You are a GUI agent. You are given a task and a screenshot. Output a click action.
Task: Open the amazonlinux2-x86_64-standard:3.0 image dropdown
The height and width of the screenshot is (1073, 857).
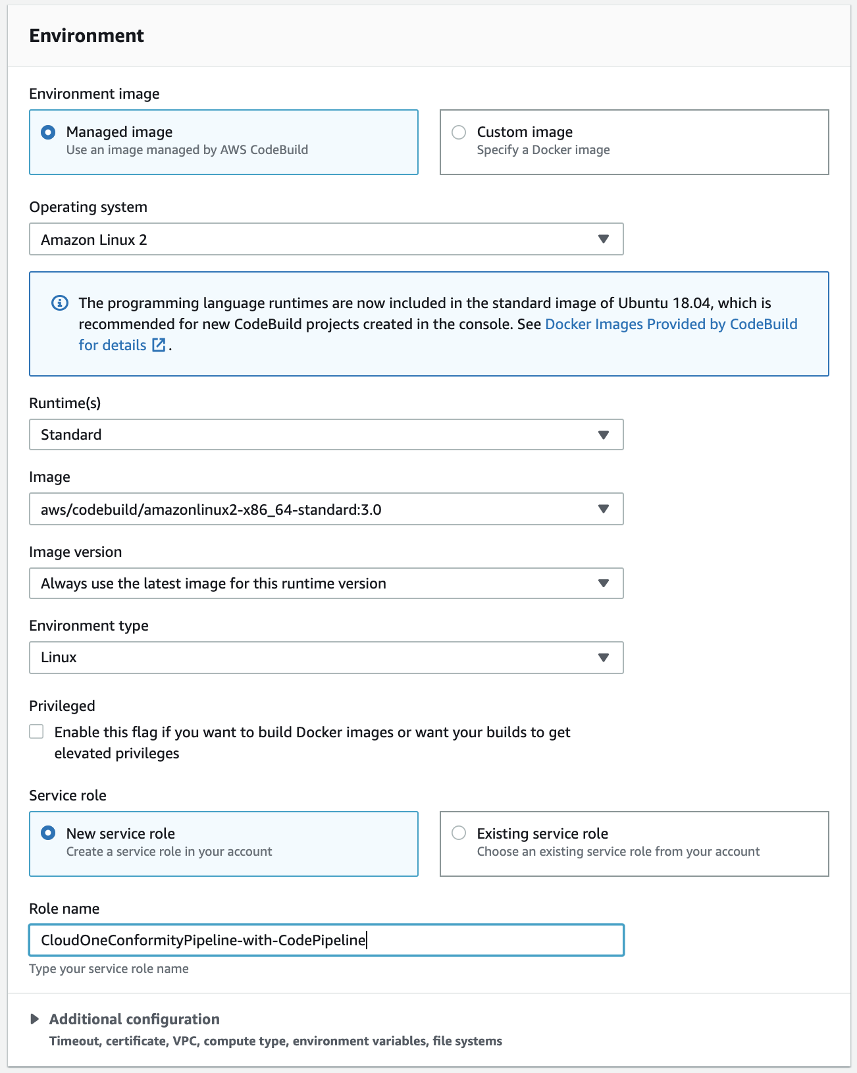coord(326,509)
